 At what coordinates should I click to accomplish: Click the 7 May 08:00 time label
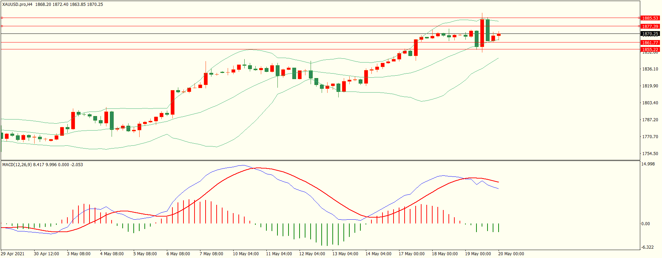(211, 254)
